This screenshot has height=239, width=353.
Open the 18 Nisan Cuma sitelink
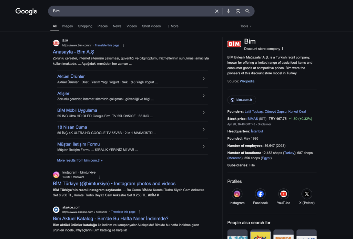click(x=72, y=127)
